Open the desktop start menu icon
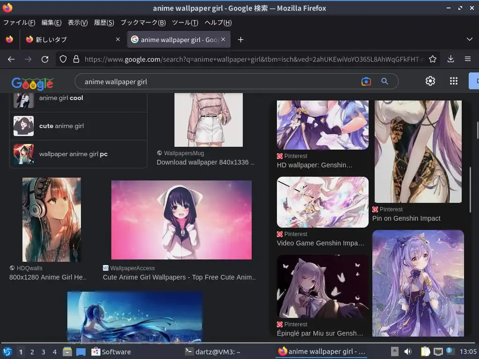This screenshot has height=359, width=479. click(7, 352)
